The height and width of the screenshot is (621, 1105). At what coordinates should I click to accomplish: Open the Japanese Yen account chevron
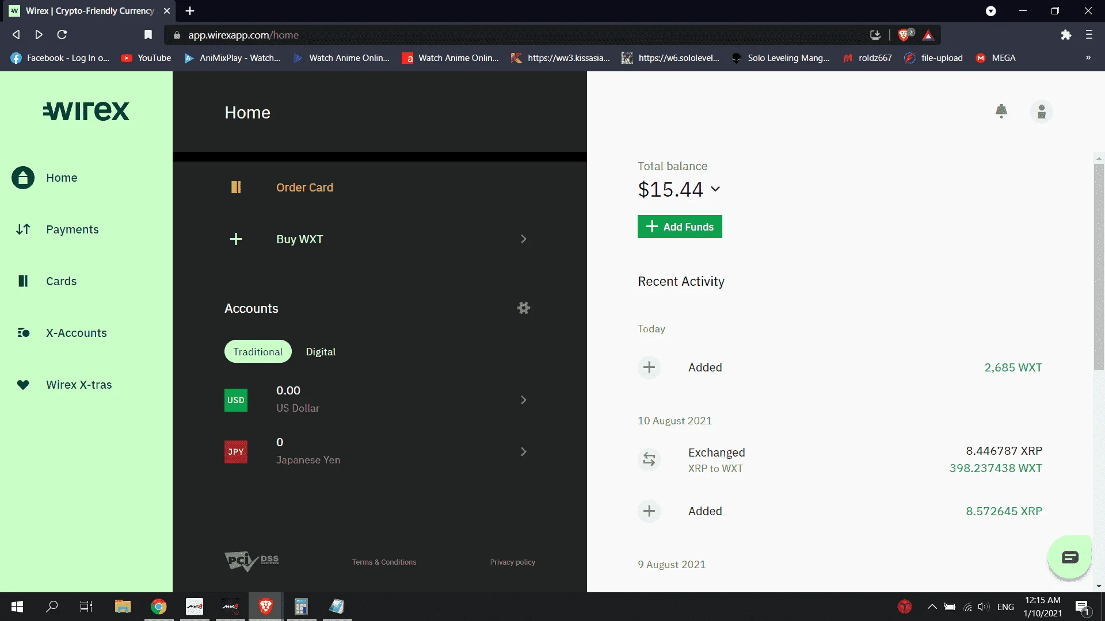524,452
